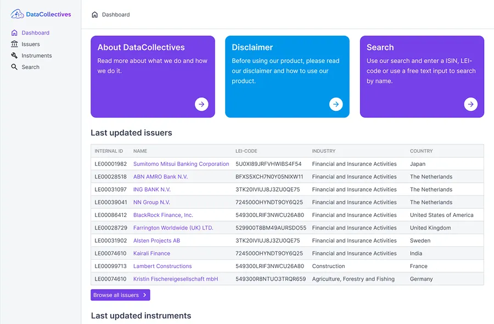
Task: Go to Dashboard in sidebar menu
Action: pyautogui.click(x=36, y=33)
